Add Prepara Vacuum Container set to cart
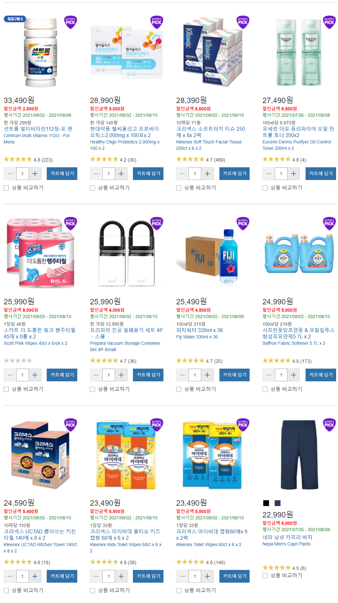Screen dimensions: 338x603 [148, 375]
